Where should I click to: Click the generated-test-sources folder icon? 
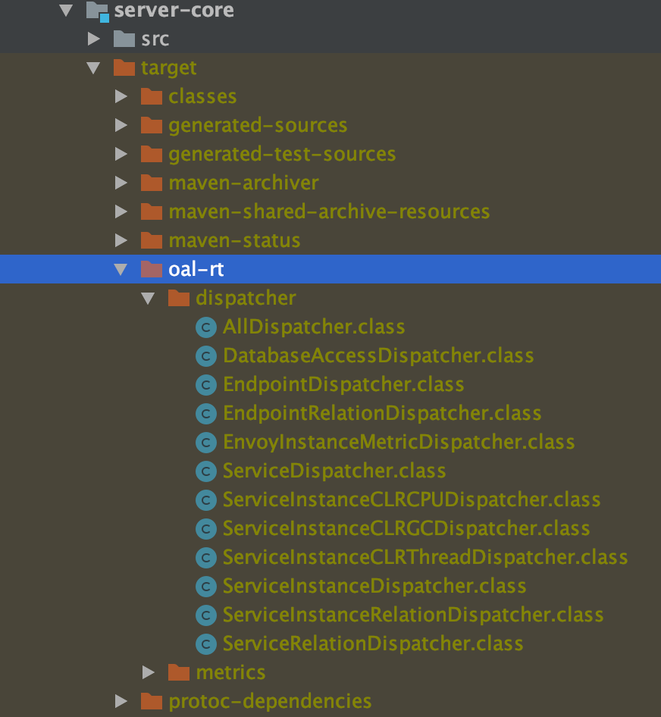click(152, 154)
